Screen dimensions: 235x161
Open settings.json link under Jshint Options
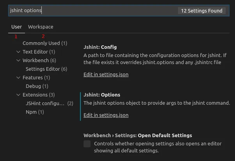tap(106, 115)
